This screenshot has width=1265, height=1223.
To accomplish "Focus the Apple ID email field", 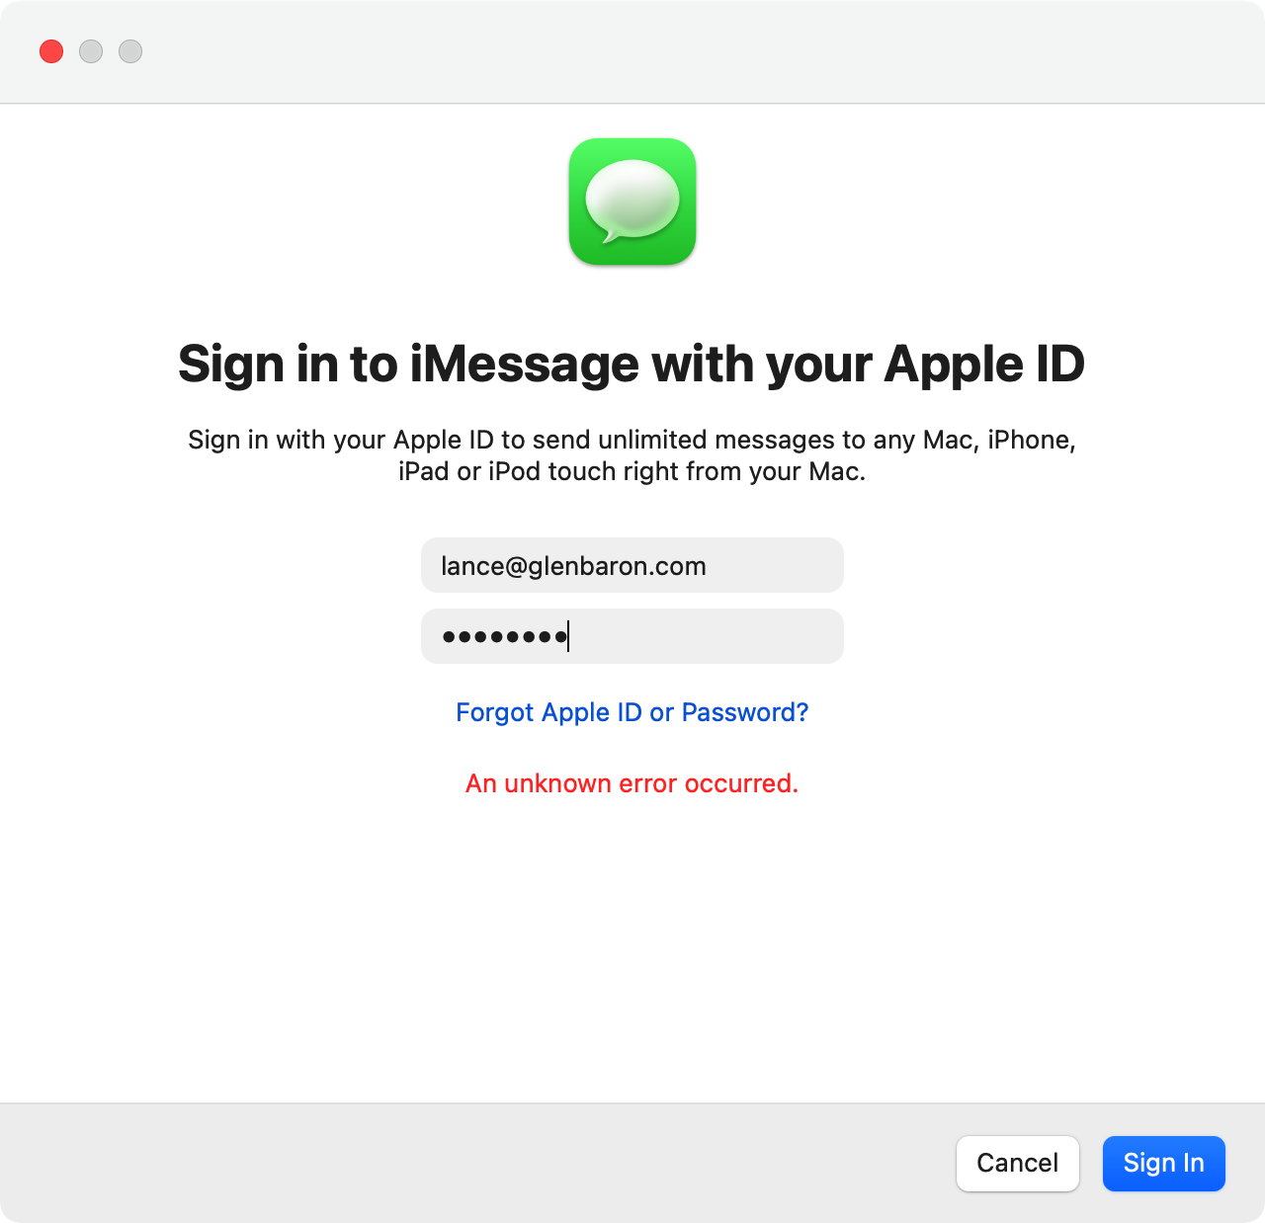I will (x=632, y=565).
